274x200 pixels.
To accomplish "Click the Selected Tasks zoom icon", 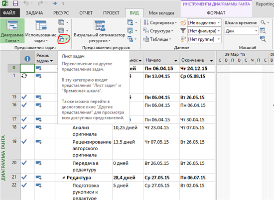I will 263,39.
